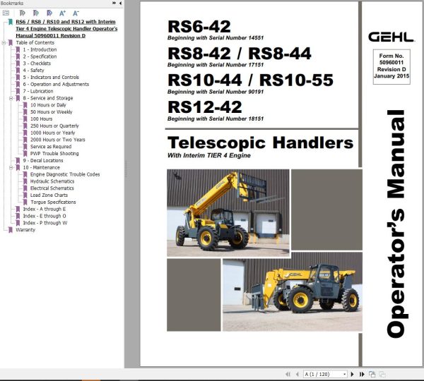Click the grey bookmark tool icon in the bookmarks toolbar
Screen dimensions: 424x381
(22, 13)
